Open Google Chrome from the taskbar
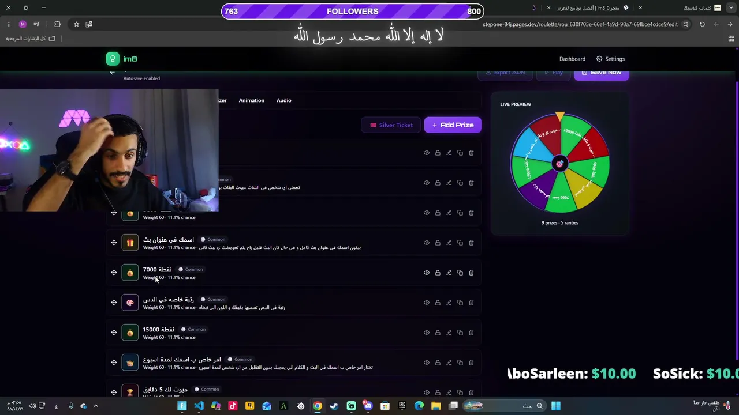The width and height of the screenshot is (739, 415). tap(318, 406)
